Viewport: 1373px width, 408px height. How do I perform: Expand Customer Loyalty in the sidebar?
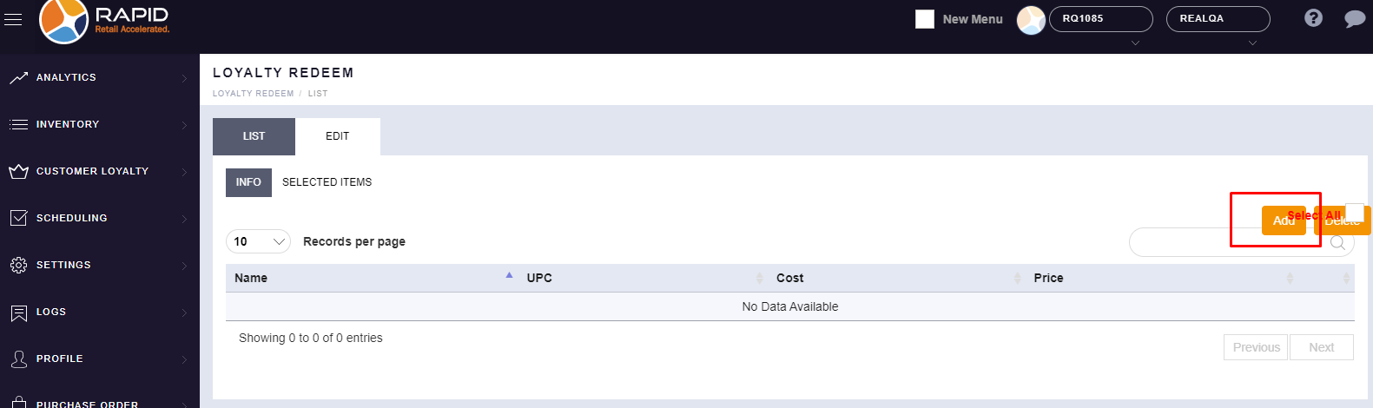point(92,171)
